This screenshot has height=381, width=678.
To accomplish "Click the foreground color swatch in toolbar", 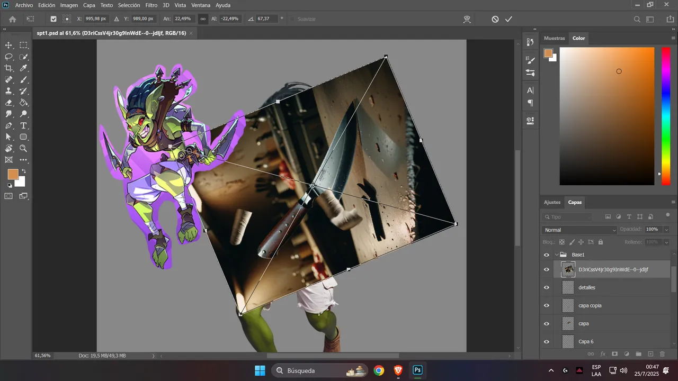I will [13, 174].
